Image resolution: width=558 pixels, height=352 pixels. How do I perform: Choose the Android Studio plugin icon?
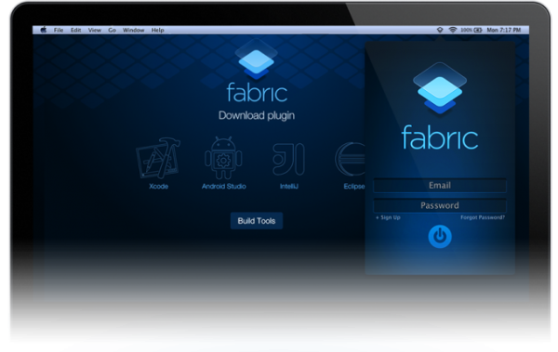(223, 158)
